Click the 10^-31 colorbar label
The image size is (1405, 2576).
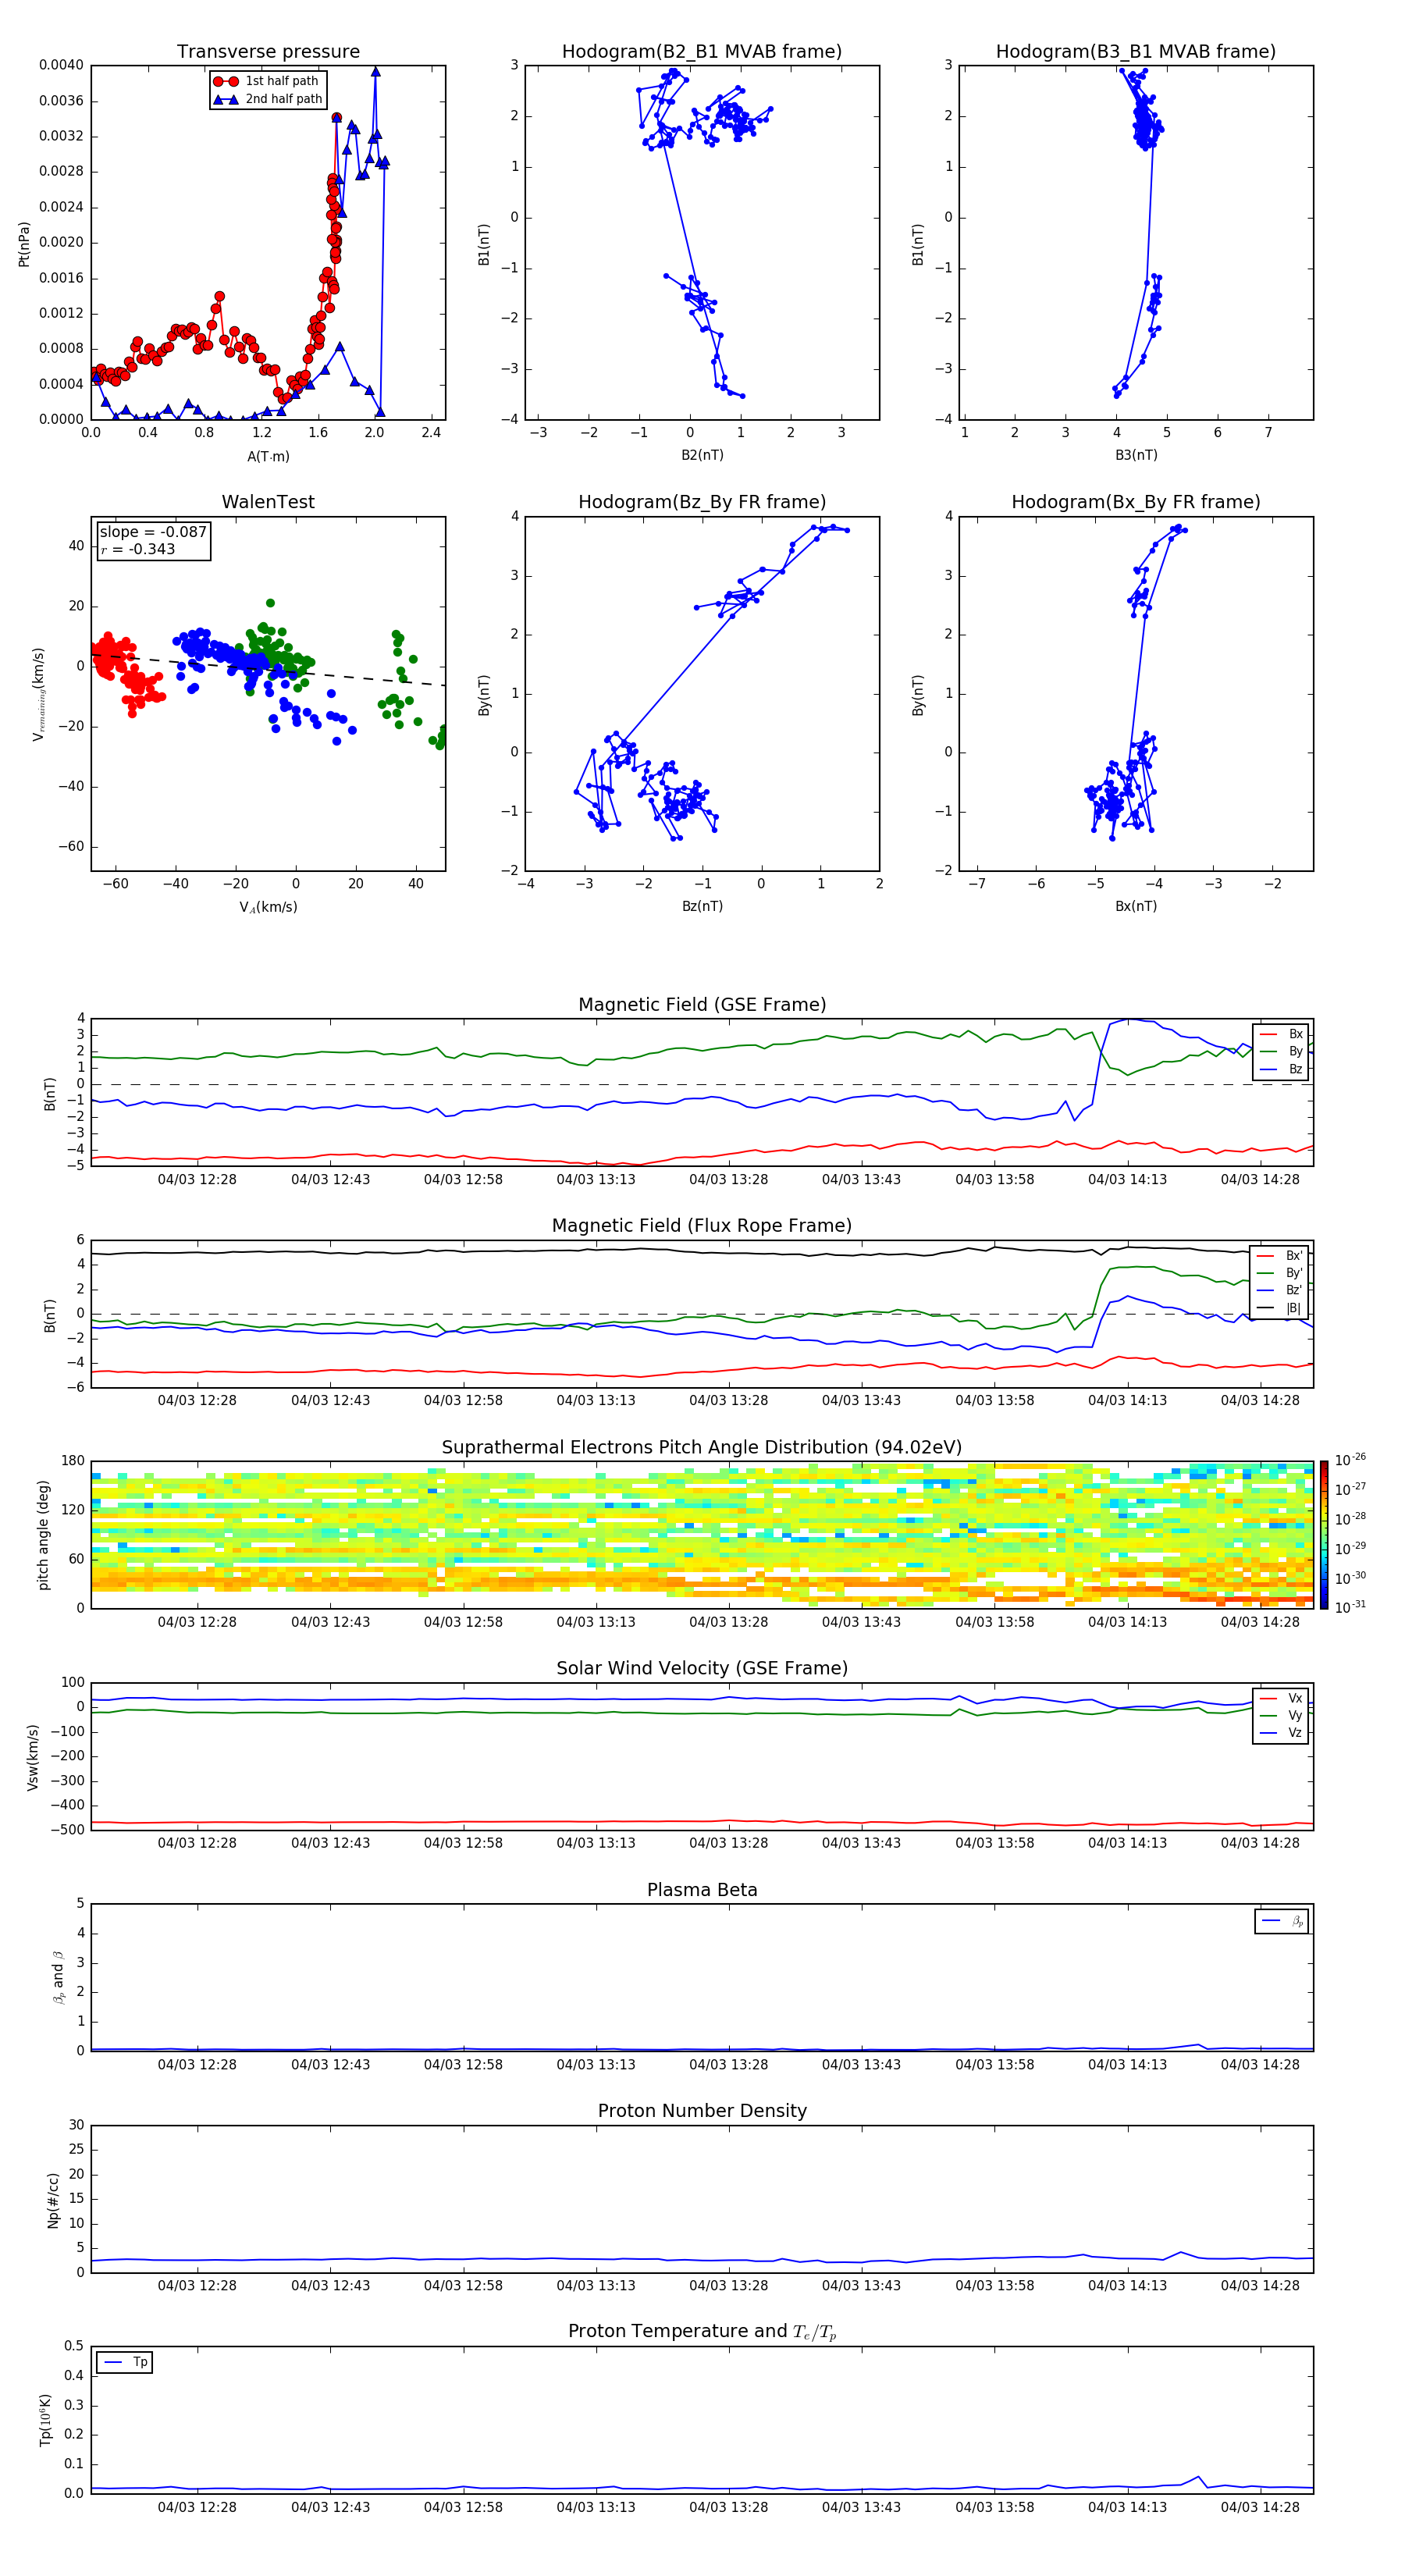(x=1350, y=1607)
